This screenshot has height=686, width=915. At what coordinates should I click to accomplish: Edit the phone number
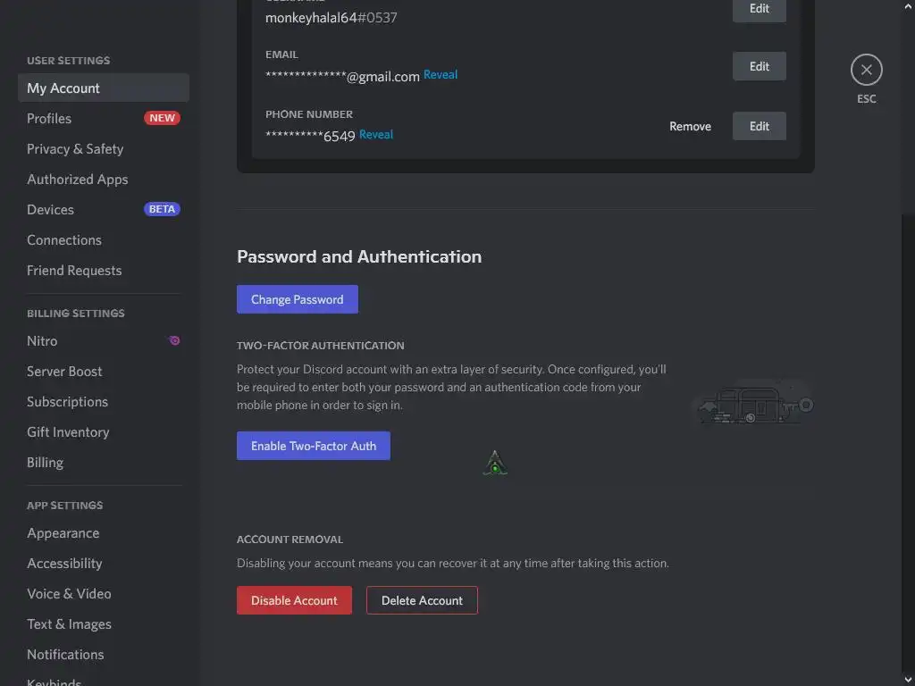point(760,126)
